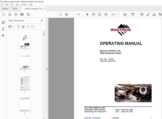Open the Edit menu
The width and height of the screenshot is (162, 119).
pos(7,5)
